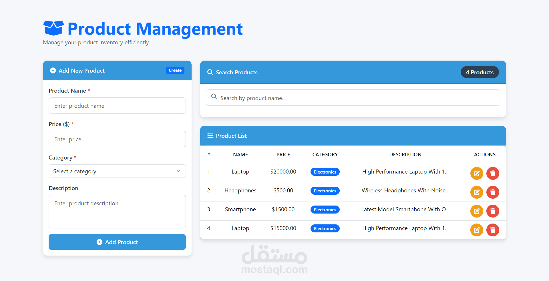This screenshot has height=281, width=549.
Task: Click the plus icon in Add New Product header
Action: coord(53,70)
